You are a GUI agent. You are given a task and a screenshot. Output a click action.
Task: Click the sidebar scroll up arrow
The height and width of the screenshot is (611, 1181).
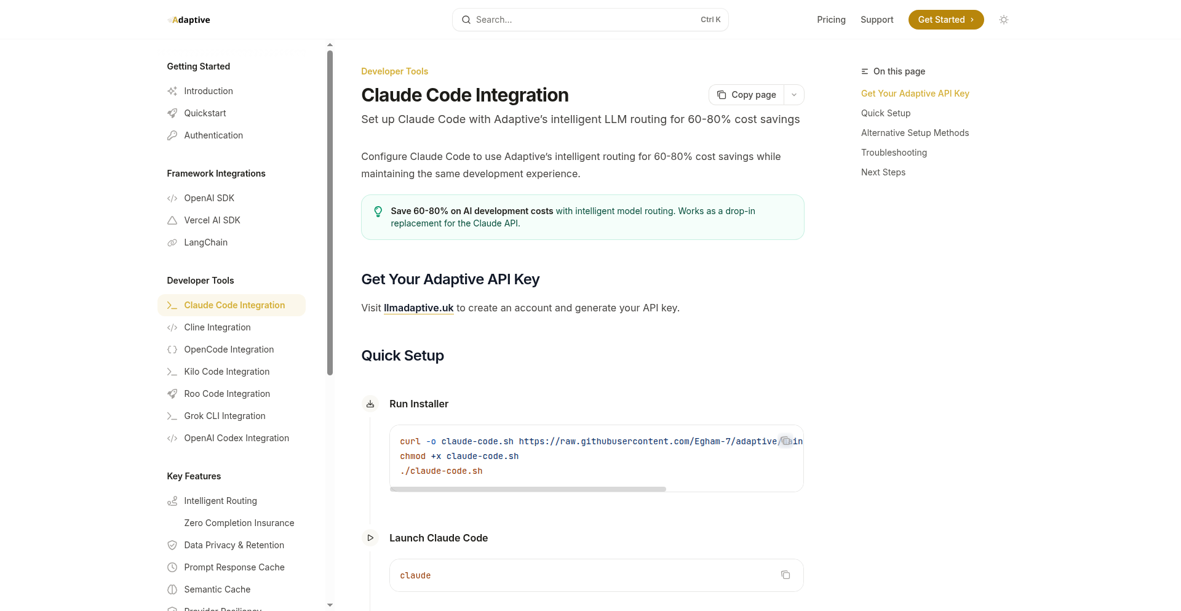pyautogui.click(x=330, y=45)
